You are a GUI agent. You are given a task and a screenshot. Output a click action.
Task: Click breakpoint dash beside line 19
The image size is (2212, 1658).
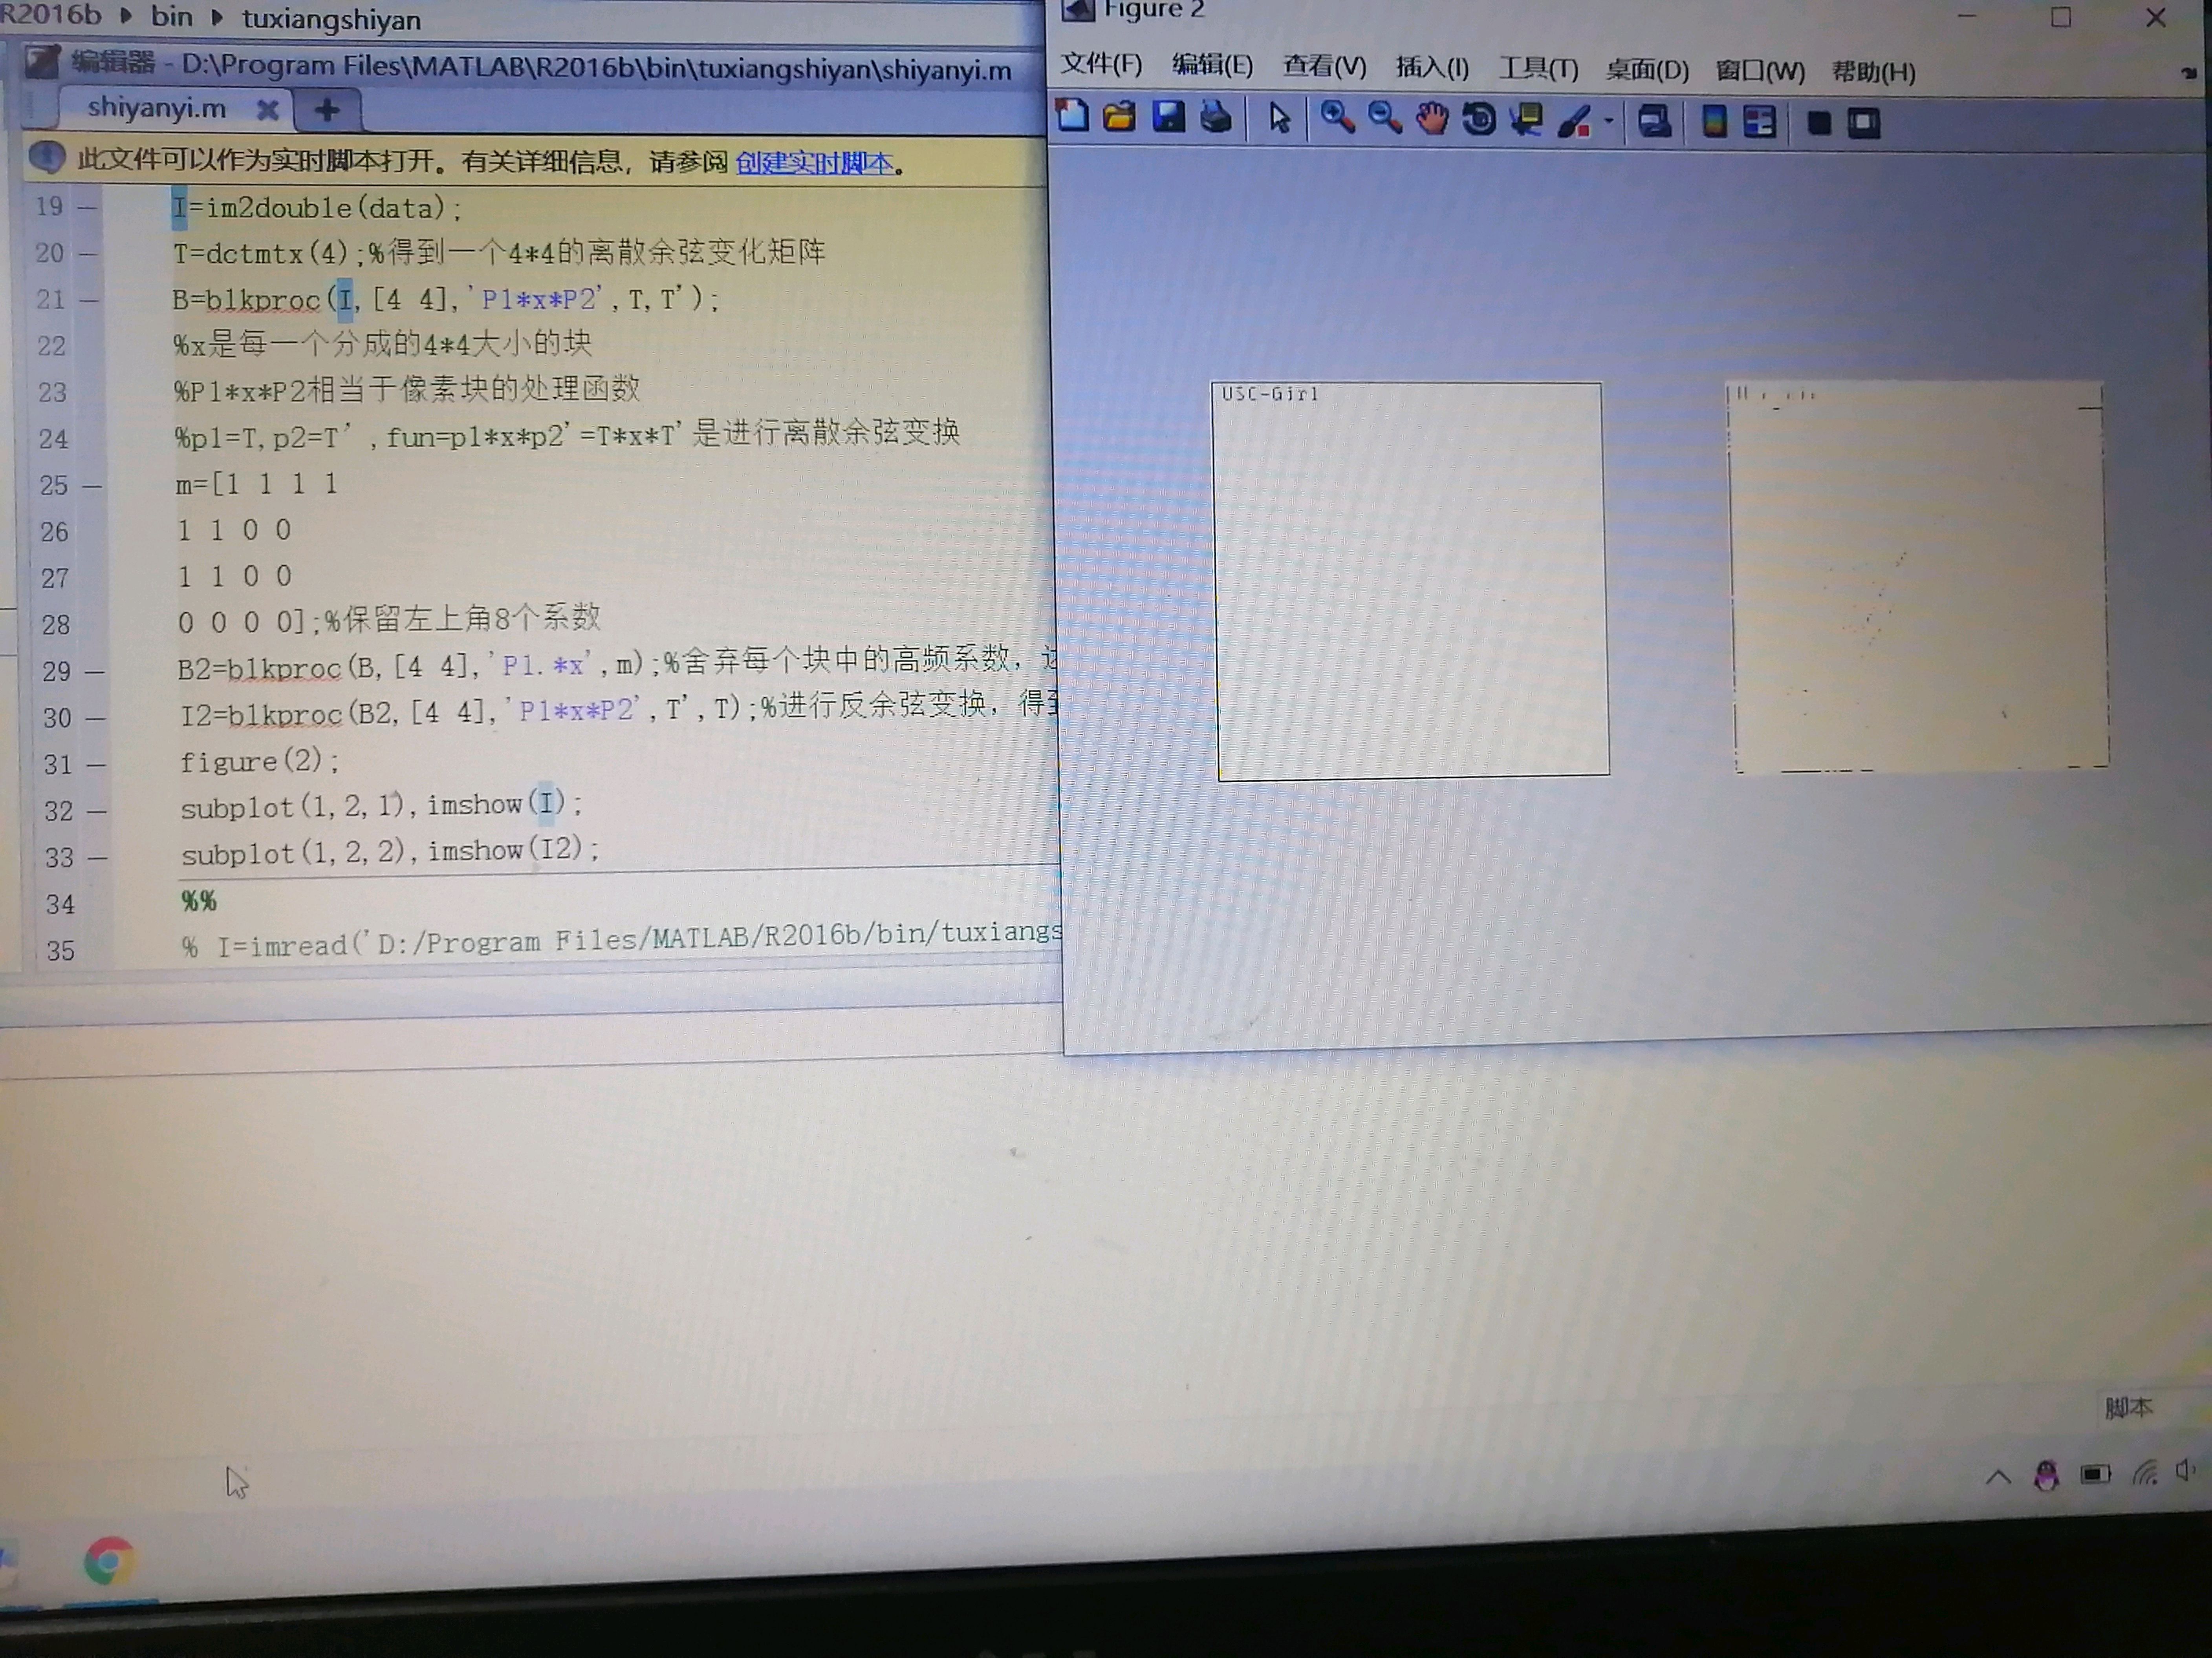88,207
